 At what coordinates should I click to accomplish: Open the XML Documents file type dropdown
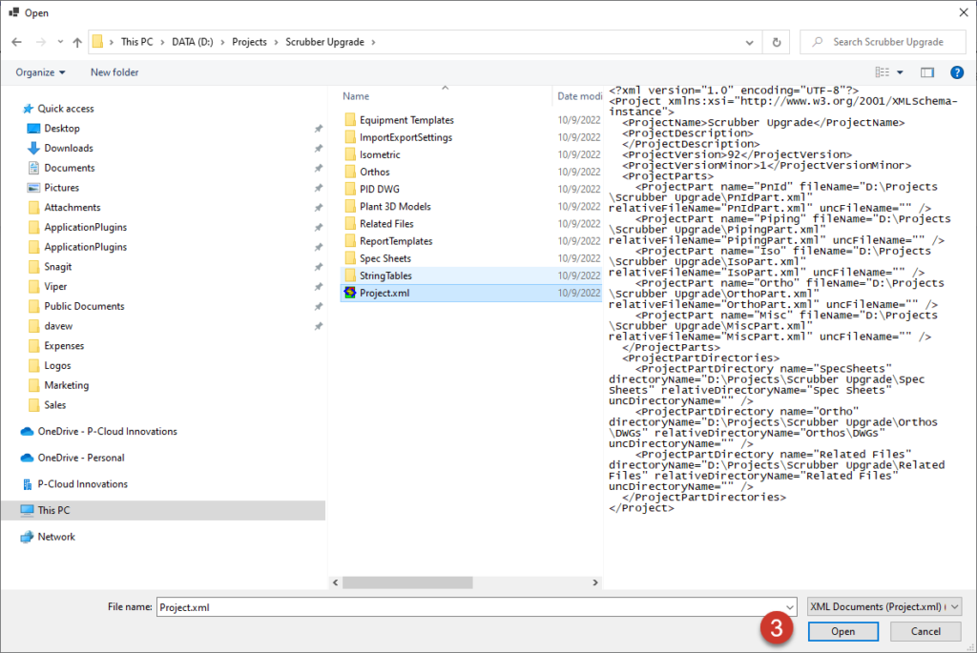click(x=883, y=606)
